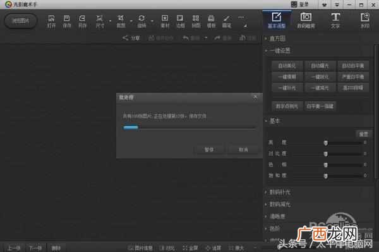Click the Undo (撤销) arrow icon
This screenshot has height=252, width=379.
186,38
